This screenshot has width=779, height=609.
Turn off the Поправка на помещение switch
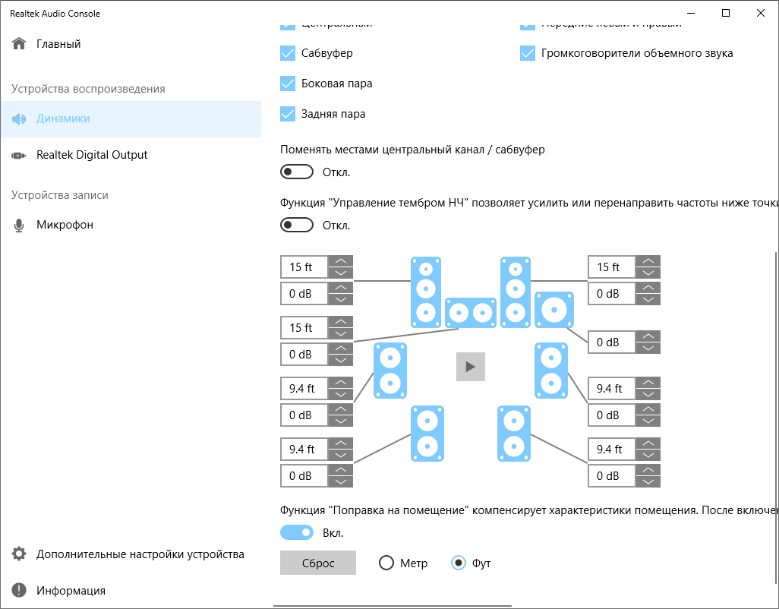point(297,533)
